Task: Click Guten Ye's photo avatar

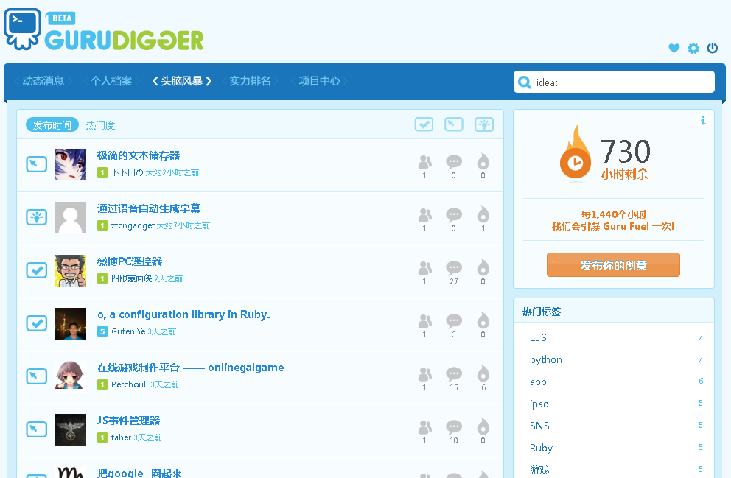Action: [71, 323]
